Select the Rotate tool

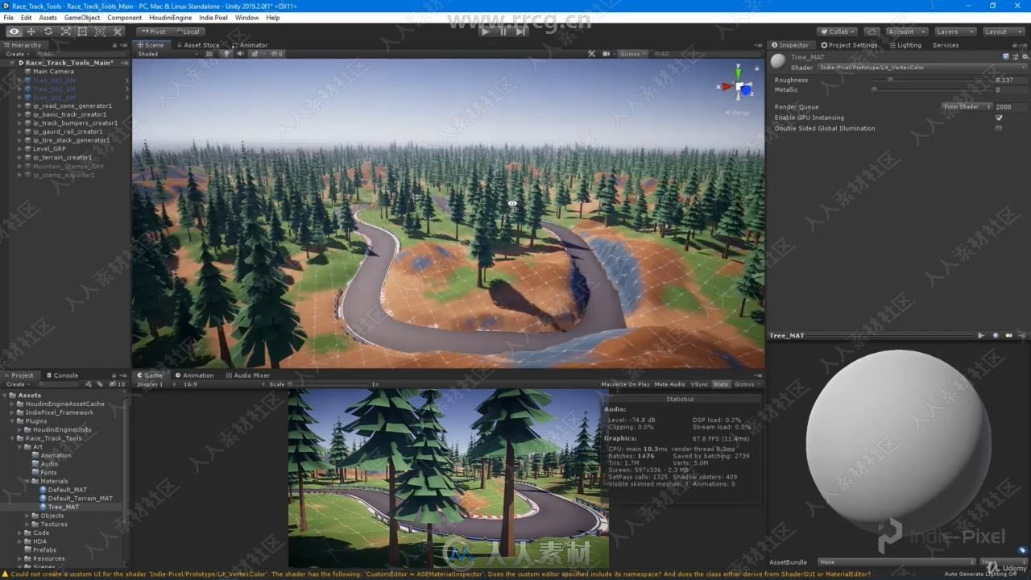click(48, 31)
